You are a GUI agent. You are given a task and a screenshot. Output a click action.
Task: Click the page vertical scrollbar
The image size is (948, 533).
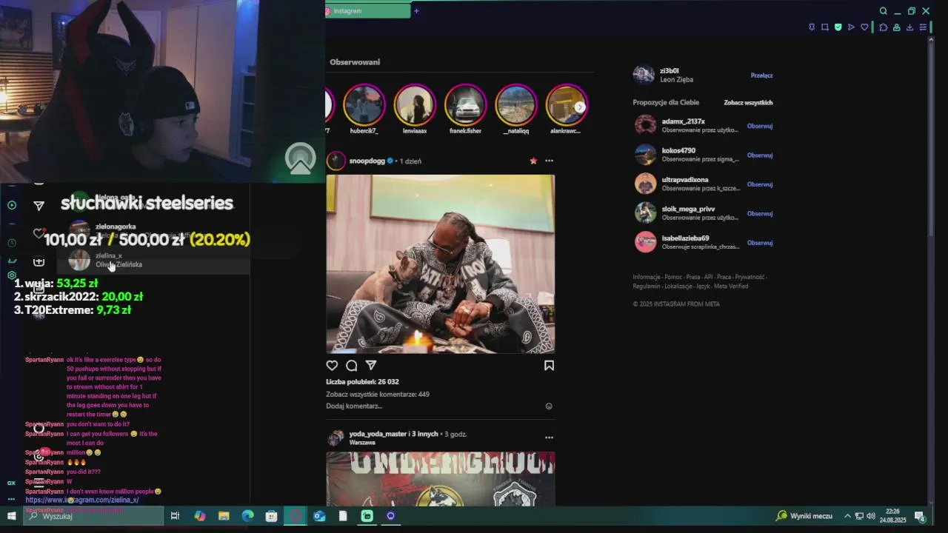931,141
